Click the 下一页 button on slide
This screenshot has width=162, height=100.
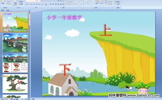coord(143,91)
